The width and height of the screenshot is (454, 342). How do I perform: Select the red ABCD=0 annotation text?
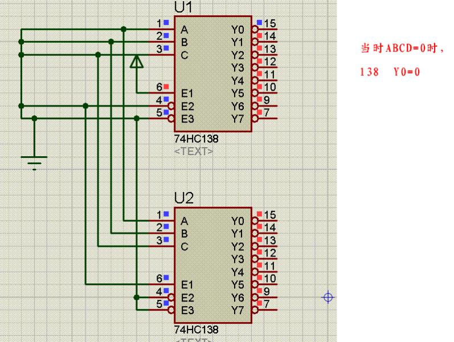click(x=402, y=48)
